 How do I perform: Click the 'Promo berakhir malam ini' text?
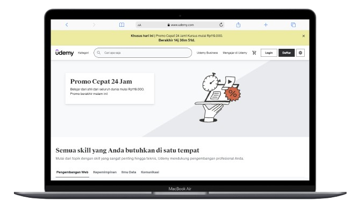[89, 94]
